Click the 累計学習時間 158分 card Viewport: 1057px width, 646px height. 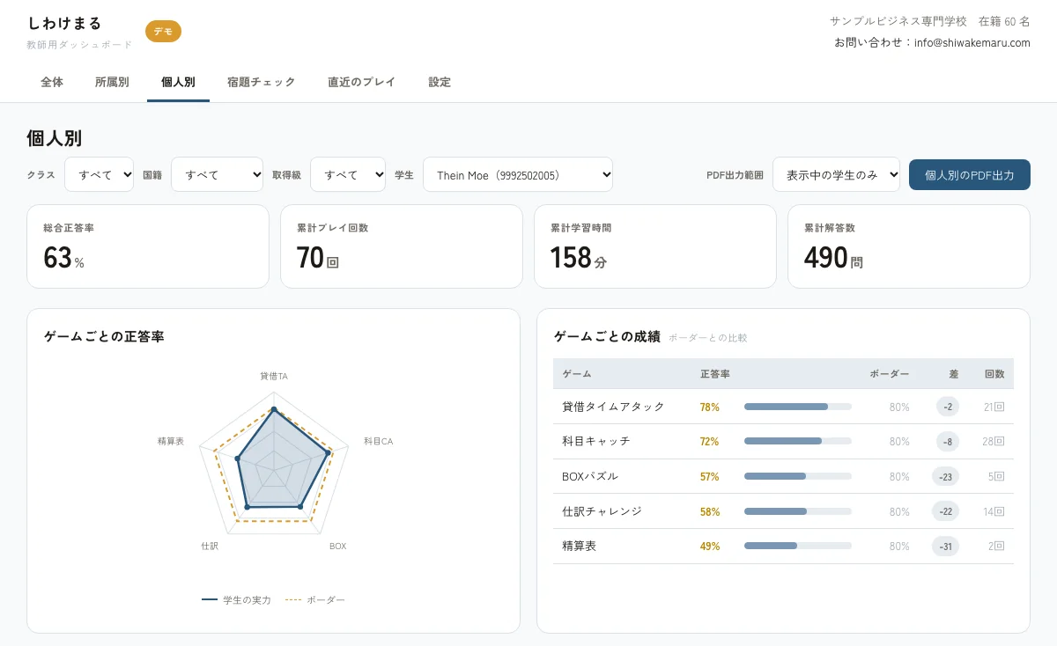click(655, 246)
